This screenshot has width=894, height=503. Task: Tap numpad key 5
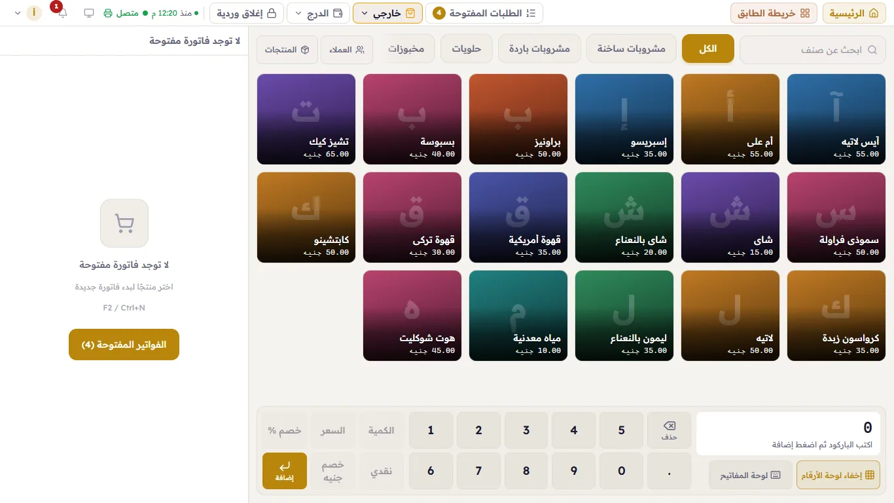pos(622,430)
